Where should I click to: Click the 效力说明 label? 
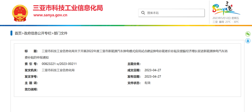31,89
